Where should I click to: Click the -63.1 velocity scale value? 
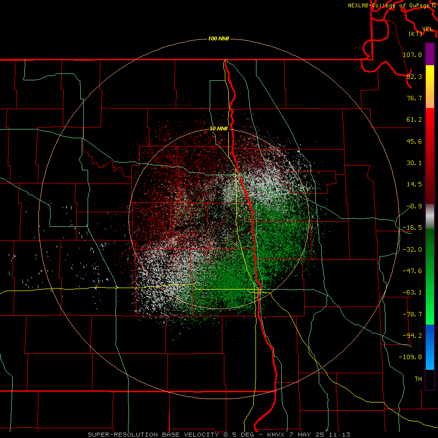click(412, 292)
